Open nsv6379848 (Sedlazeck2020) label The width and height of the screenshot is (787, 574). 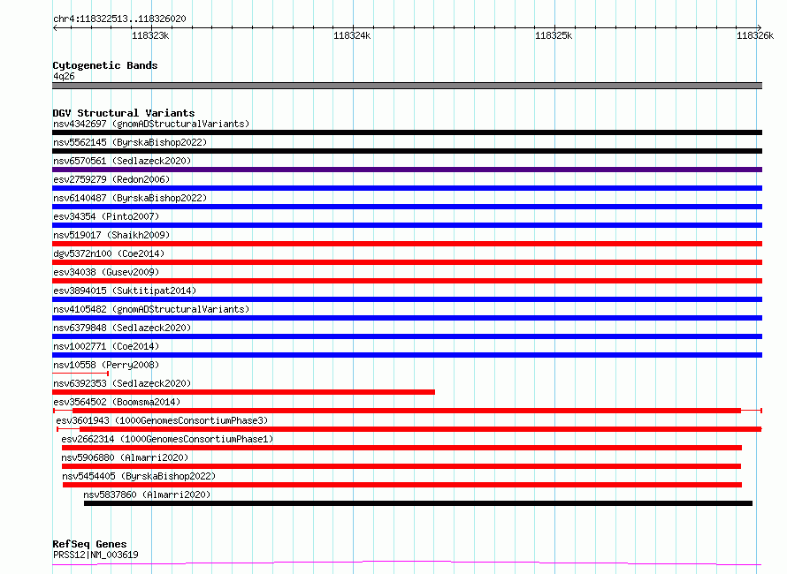[122, 328]
